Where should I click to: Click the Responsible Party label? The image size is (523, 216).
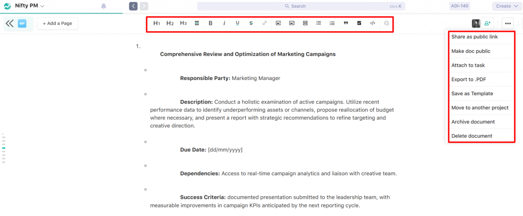point(205,78)
